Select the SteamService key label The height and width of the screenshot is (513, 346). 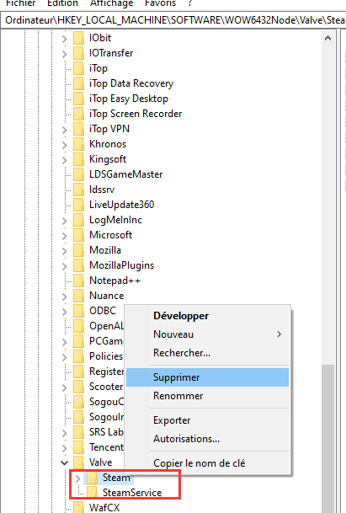132,493
